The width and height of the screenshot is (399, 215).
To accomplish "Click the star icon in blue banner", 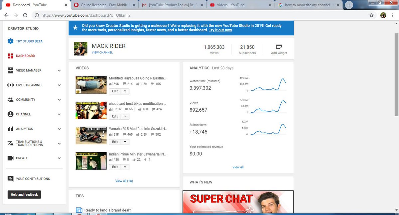I will click(x=75, y=28).
